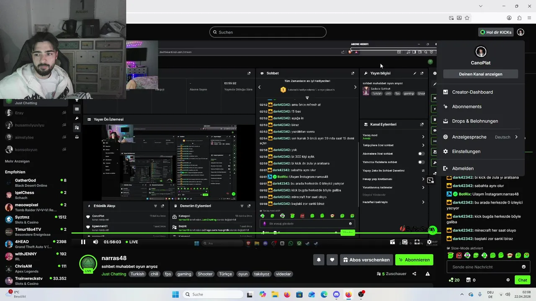The width and height of the screenshot is (536, 301).
Task: Click the Türkçe tag
Action: click(225, 274)
